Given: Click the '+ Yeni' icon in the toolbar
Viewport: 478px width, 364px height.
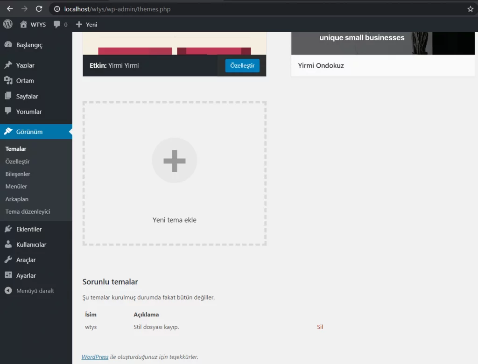Looking at the screenshot, I should 79,24.
